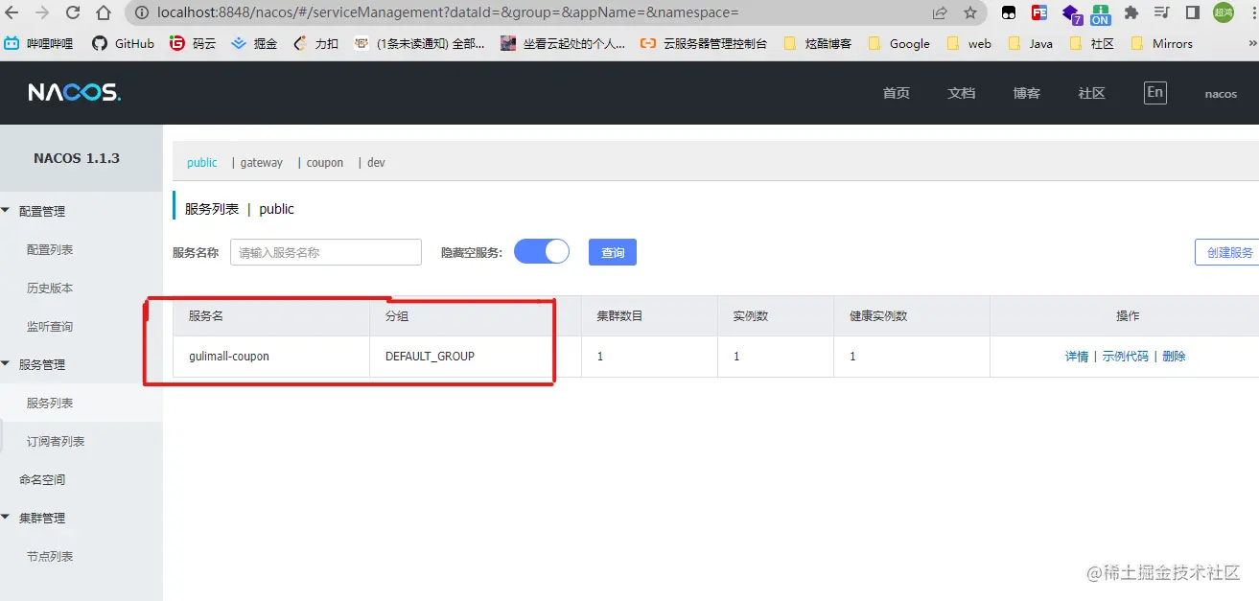Switch to the gateway namespace tab
The image size is (1259, 601).
tap(262, 163)
